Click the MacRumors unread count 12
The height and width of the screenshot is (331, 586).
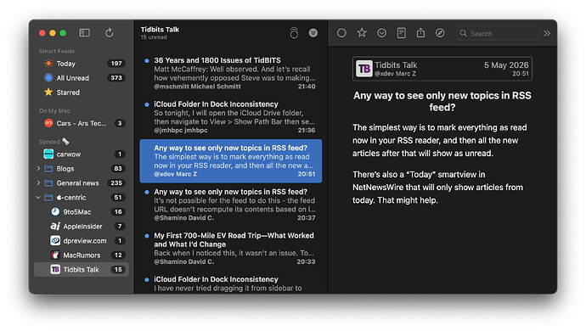pyautogui.click(x=118, y=255)
